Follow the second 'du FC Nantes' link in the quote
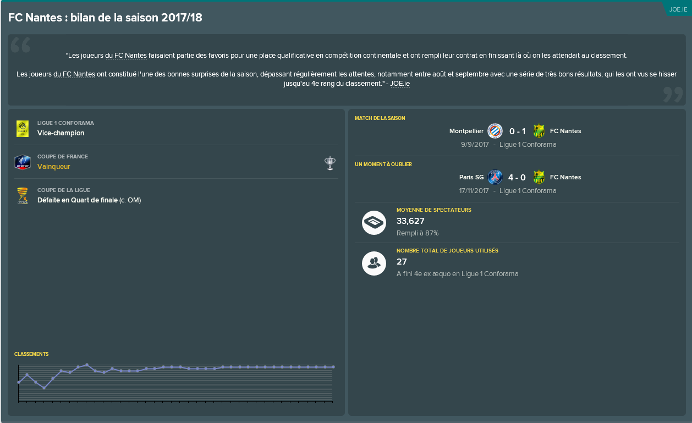The image size is (692, 423). 74,74
